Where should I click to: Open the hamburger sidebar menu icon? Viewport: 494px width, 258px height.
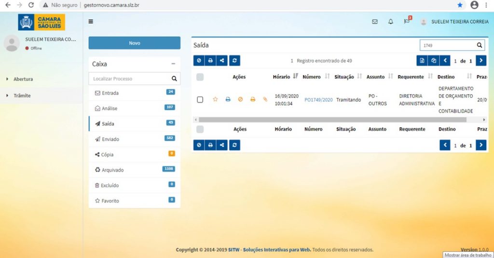pyautogui.click(x=91, y=21)
